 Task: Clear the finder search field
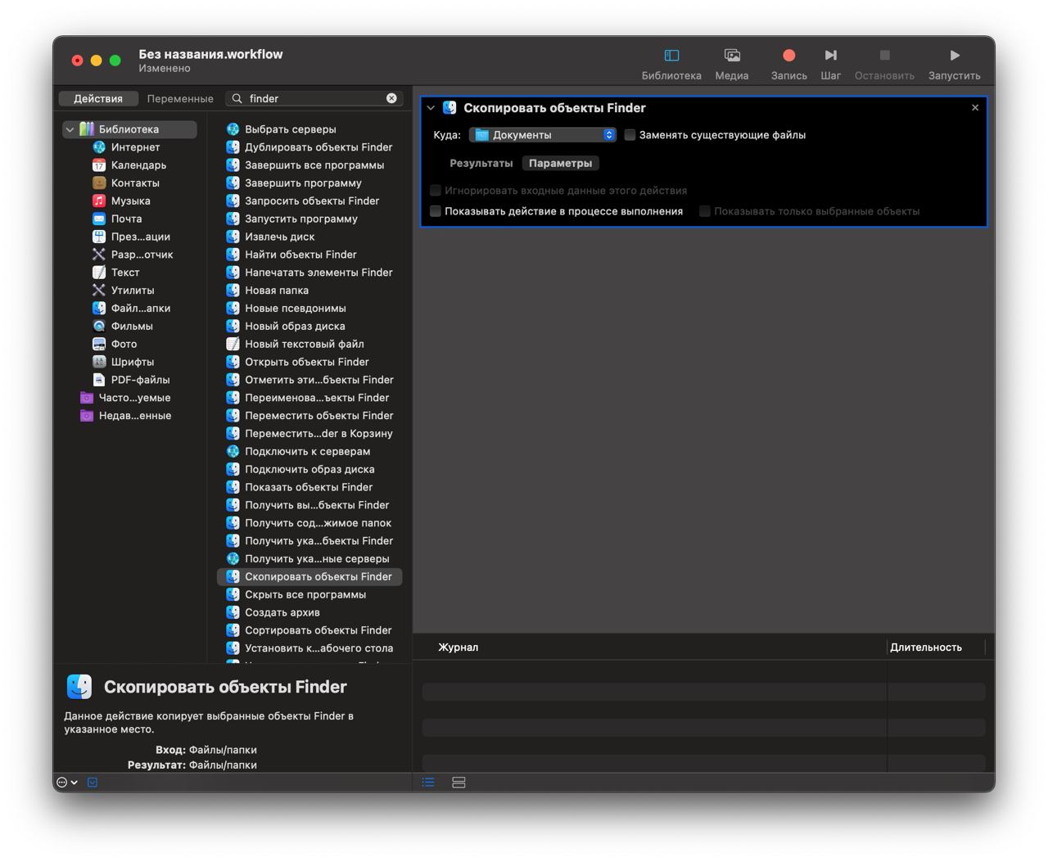tap(391, 98)
